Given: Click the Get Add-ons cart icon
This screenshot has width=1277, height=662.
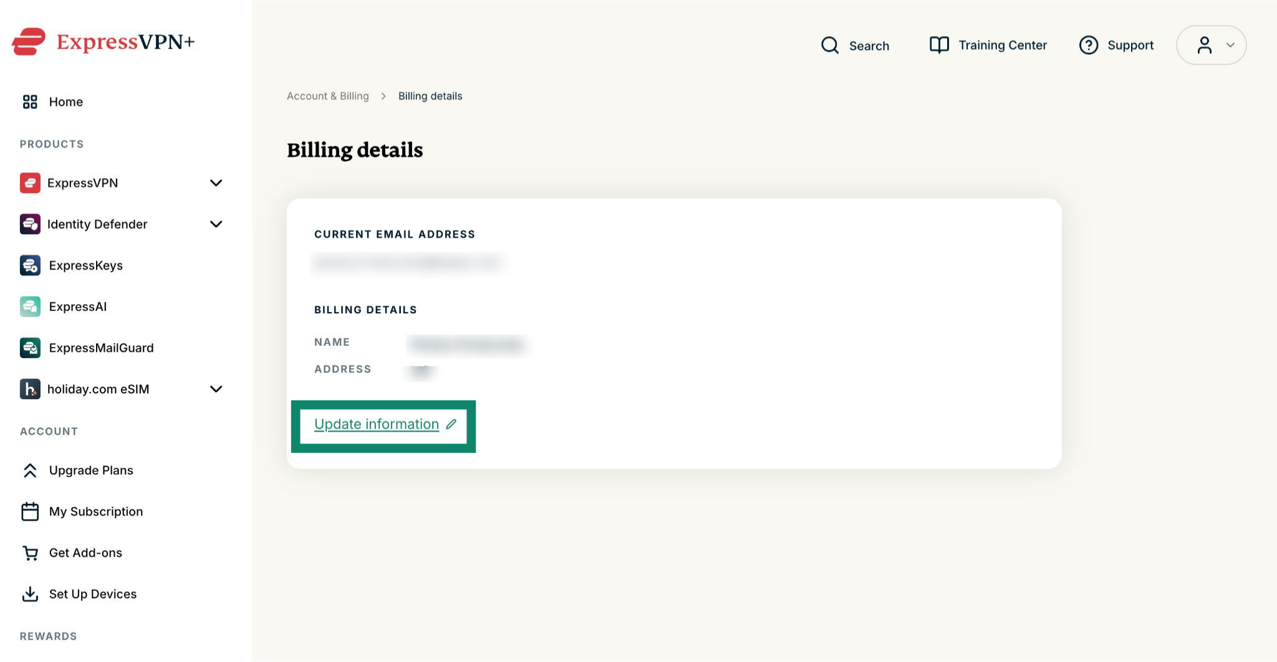Looking at the screenshot, I should (x=30, y=553).
